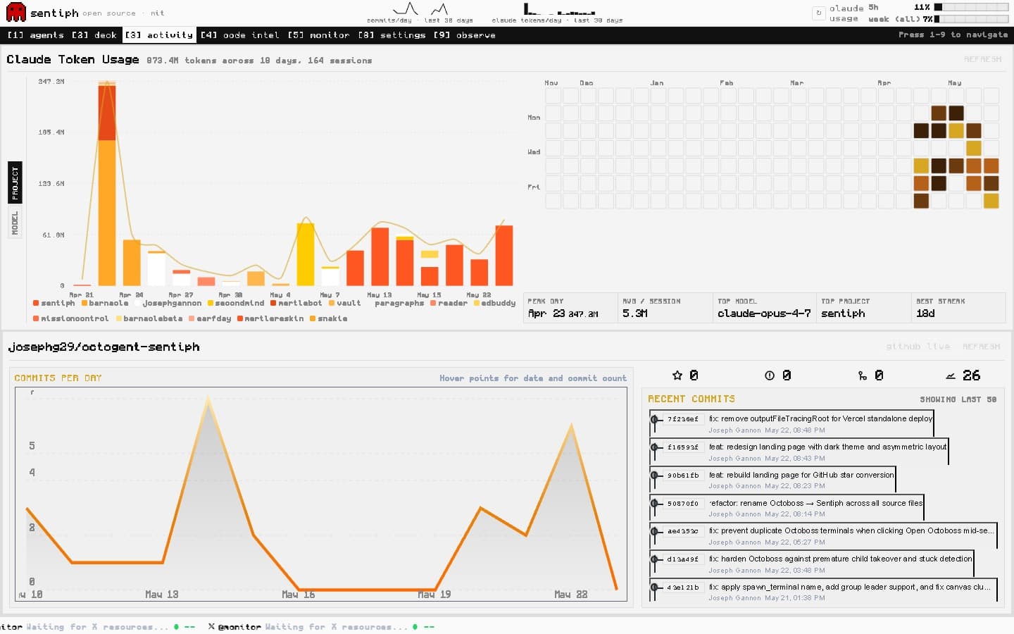The image size is (1014, 634).
Task: Toggle the reader legend series
Action: point(449,303)
